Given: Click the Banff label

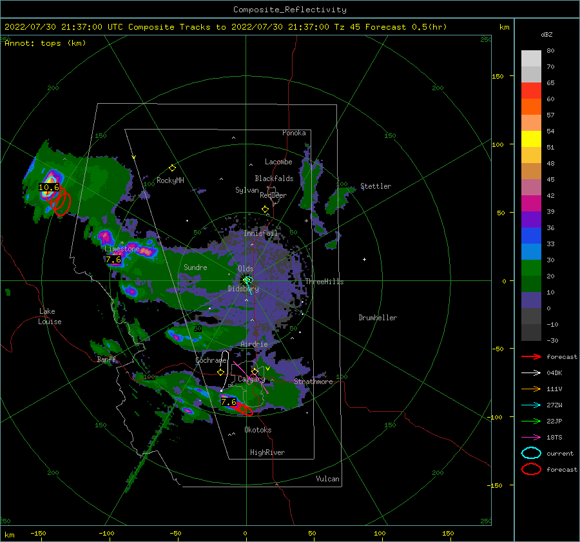Looking at the screenshot, I should click(x=106, y=360).
